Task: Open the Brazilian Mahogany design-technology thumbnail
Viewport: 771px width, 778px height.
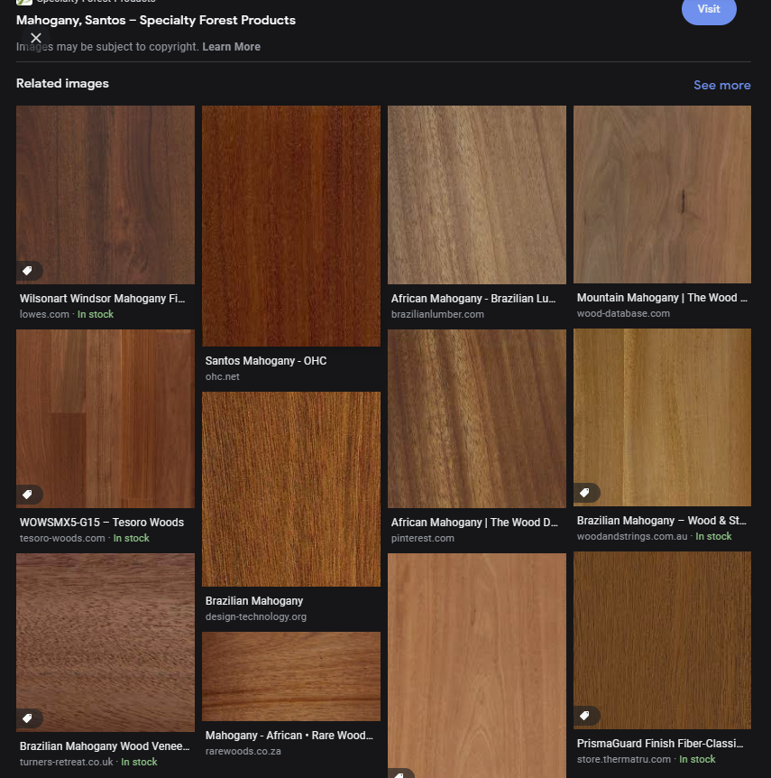Action: pyautogui.click(x=291, y=488)
